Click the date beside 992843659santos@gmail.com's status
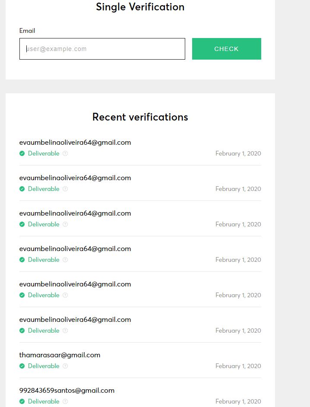Viewport: 310px width, 407px height. click(238, 401)
